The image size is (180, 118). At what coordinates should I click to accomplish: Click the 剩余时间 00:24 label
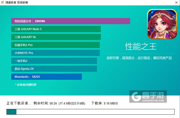45,103
